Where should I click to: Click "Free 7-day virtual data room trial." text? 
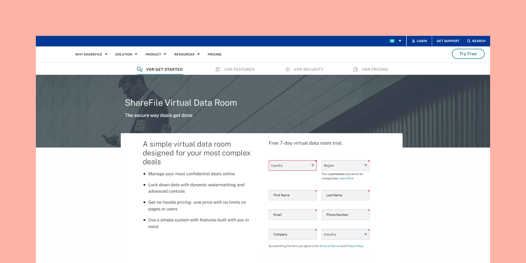coord(305,143)
